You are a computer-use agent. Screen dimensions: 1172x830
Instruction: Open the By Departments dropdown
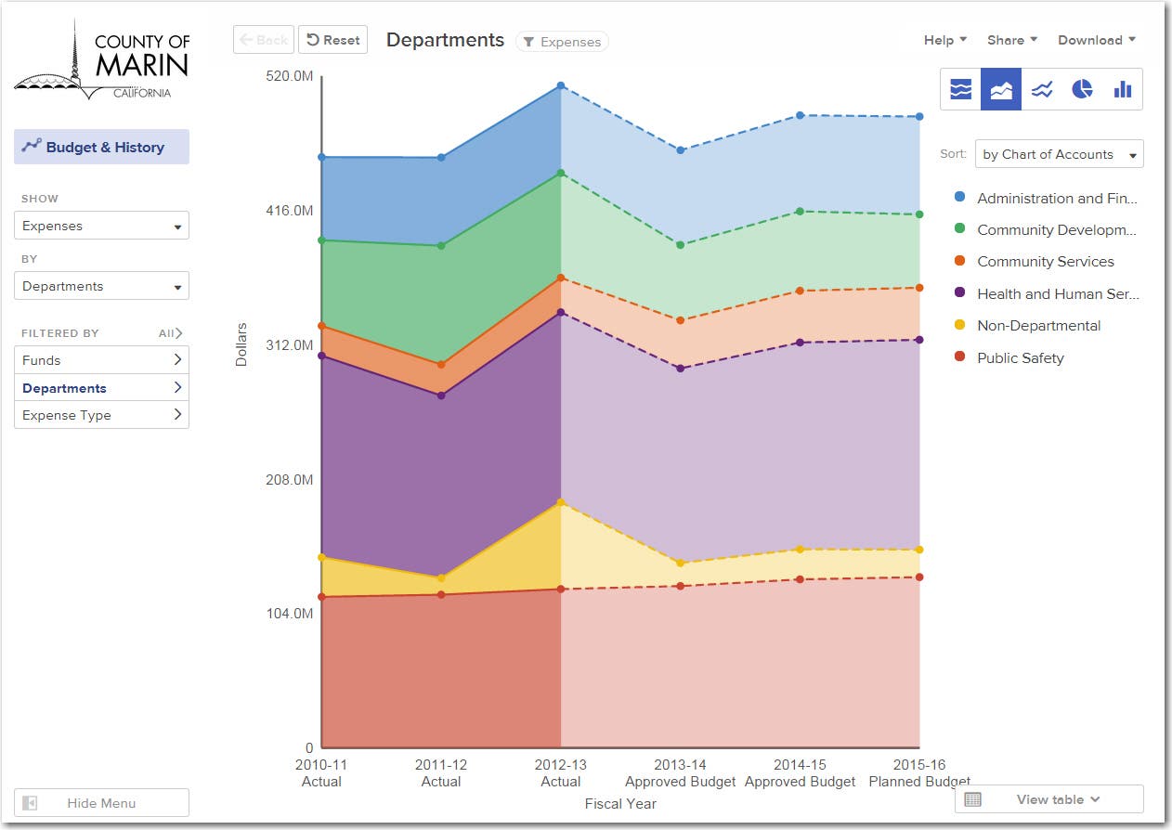point(101,286)
